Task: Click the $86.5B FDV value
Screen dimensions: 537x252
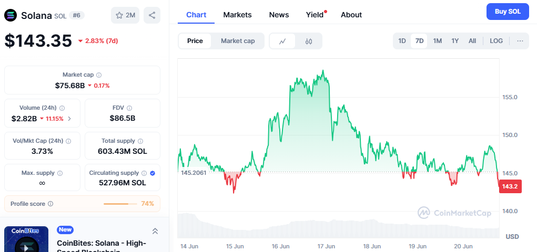Action: pyautogui.click(x=123, y=118)
